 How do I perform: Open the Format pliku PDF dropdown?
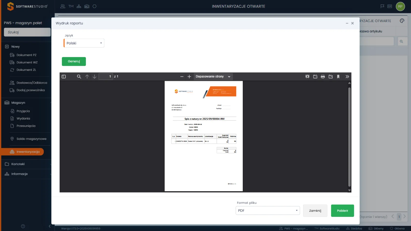[268, 210]
